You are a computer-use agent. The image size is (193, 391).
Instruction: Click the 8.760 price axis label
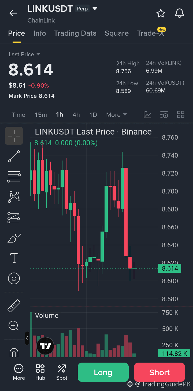(170, 137)
